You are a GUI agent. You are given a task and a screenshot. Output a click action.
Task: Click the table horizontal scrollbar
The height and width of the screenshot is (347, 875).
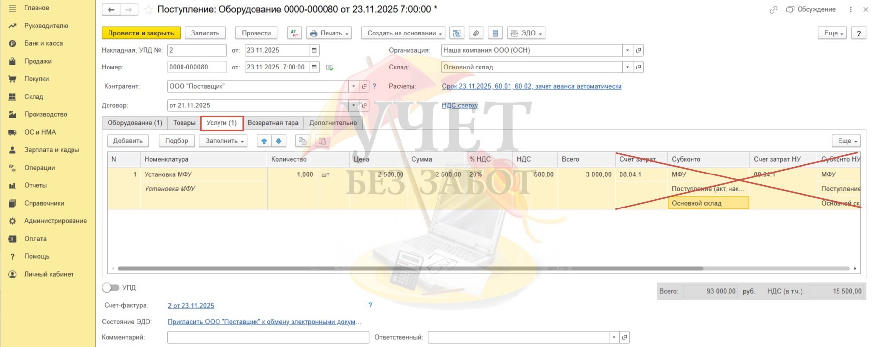click(410, 269)
